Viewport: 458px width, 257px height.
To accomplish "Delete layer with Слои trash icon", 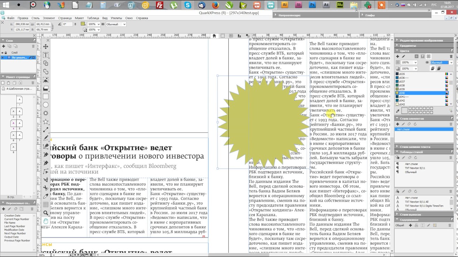I will tap(33, 46).
